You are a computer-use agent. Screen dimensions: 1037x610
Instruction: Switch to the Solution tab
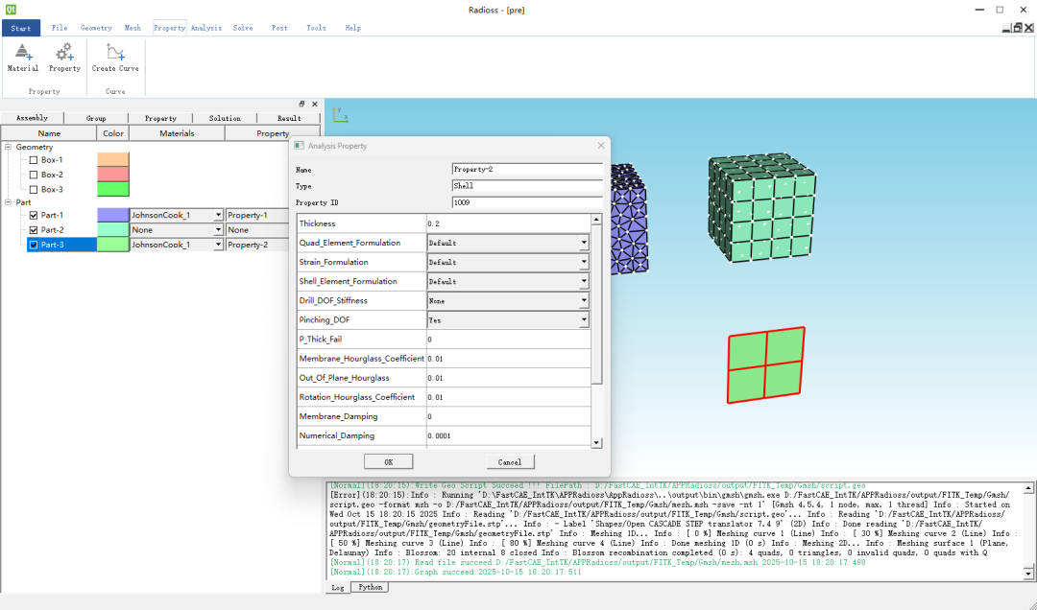[x=225, y=118]
